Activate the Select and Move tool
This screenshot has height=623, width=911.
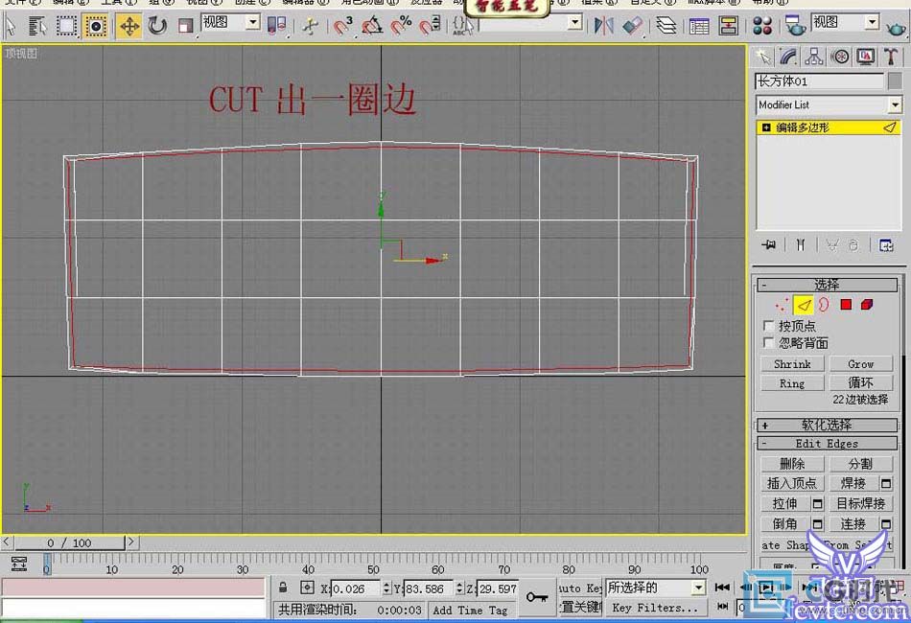click(128, 26)
